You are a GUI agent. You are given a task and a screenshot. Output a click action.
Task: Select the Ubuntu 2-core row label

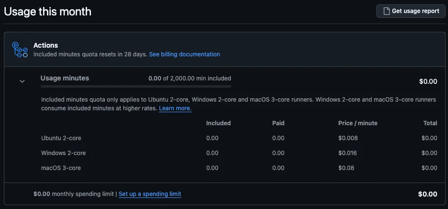61,138
